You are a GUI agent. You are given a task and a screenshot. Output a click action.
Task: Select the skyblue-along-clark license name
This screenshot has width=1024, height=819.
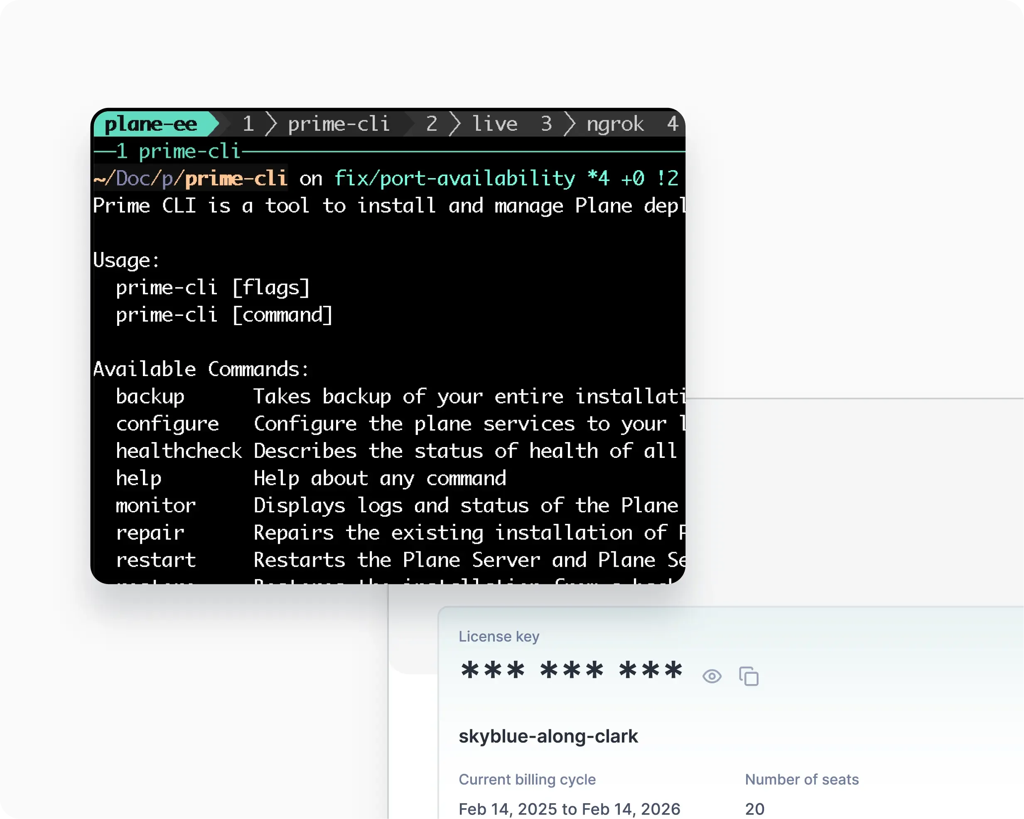548,736
